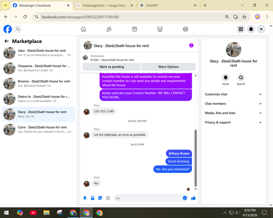Click the install app icon in address bar
Screen dimensions: 273x218
tap(236, 17)
